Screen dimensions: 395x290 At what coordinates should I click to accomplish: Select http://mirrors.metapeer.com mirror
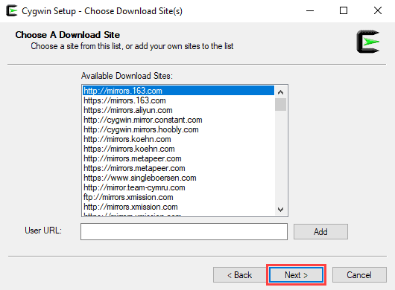point(179,158)
